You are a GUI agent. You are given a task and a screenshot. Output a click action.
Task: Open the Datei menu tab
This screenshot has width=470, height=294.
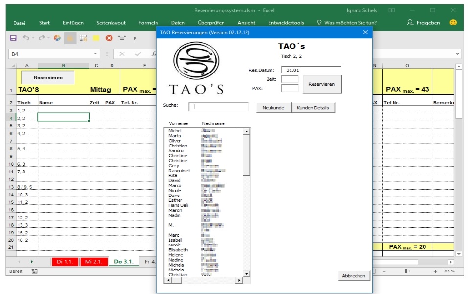coord(19,23)
